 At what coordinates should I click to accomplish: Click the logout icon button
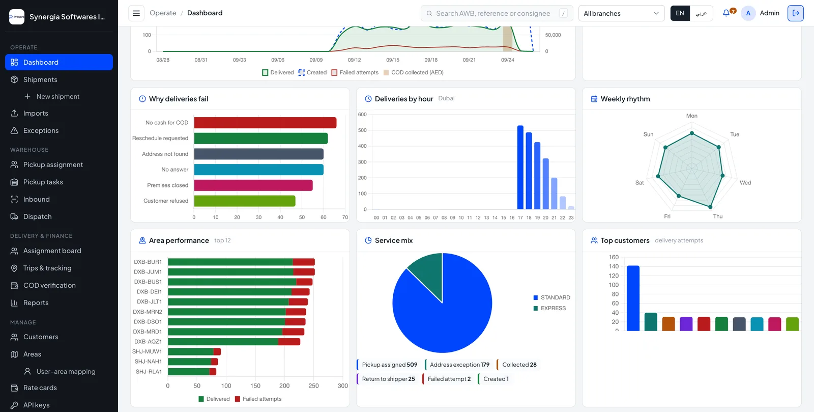coord(796,13)
